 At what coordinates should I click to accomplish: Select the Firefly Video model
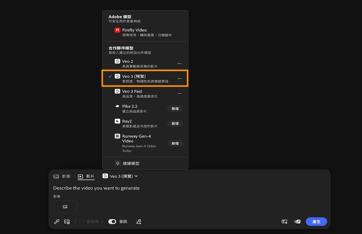click(x=145, y=32)
